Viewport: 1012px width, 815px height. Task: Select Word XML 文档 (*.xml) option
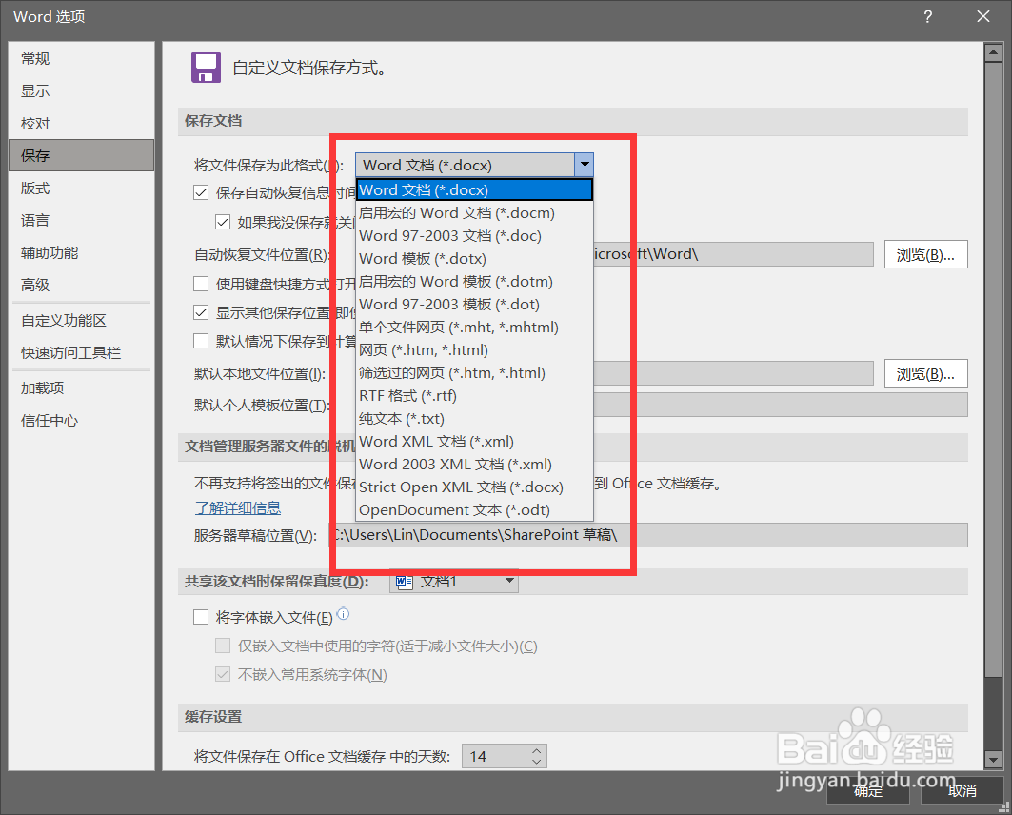coord(474,442)
